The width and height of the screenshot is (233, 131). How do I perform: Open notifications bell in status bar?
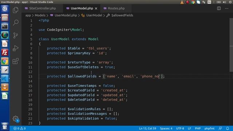coord(228,128)
